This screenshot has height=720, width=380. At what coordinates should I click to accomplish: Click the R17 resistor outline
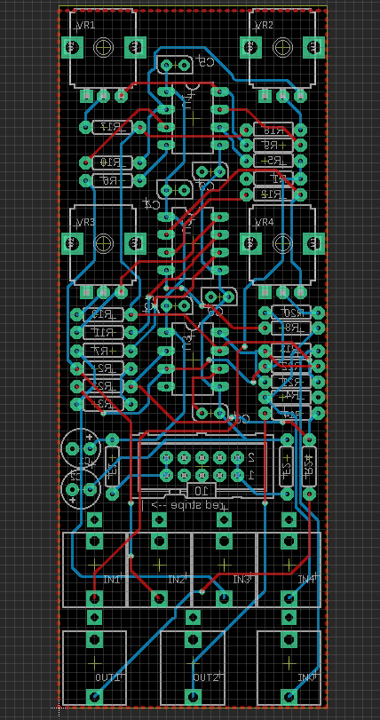coord(113,127)
